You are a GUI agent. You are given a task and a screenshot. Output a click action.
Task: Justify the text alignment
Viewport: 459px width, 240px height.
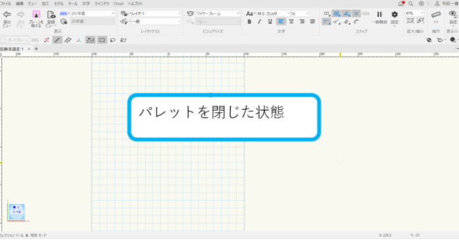coord(312,21)
